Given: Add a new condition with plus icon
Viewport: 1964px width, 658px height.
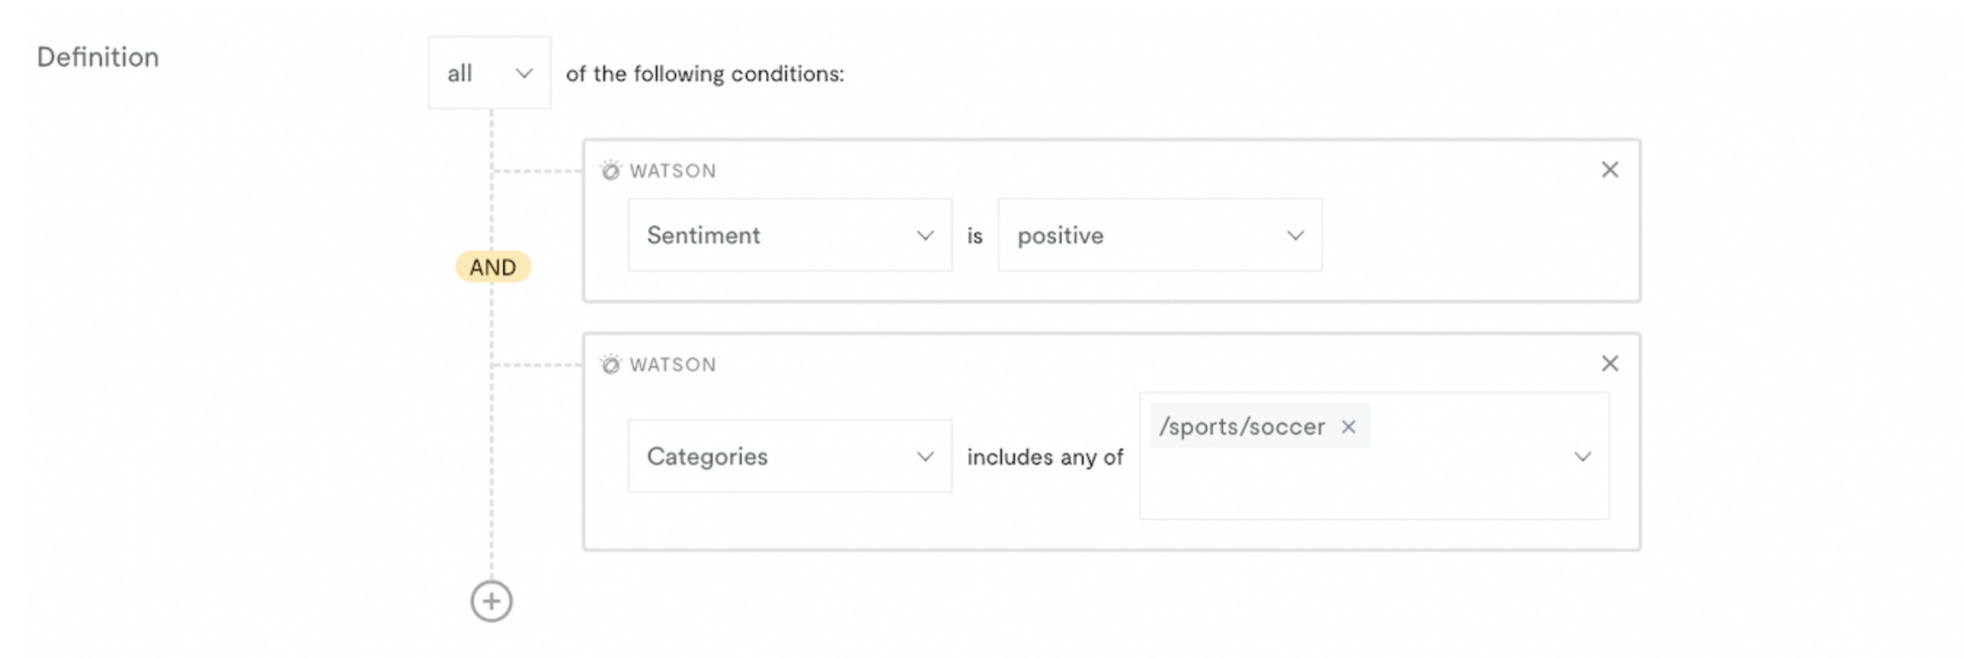Looking at the screenshot, I should [491, 601].
